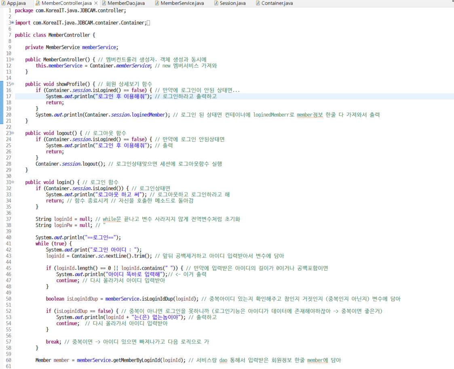This screenshot has height=369, width=454.
Task: Click the 'while' keyword on line 41
Action: click(42, 243)
